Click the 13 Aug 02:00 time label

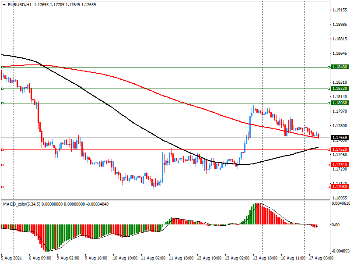[237, 258]
